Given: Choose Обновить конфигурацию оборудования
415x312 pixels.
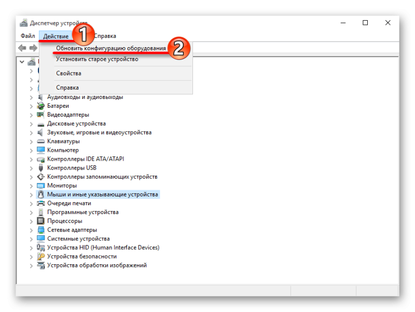Looking at the screenshot, I should [x=111, y=48].
